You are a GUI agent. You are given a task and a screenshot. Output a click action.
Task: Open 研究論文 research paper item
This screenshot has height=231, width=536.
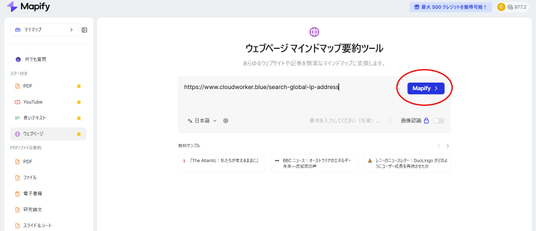click(x=48, y=209)
